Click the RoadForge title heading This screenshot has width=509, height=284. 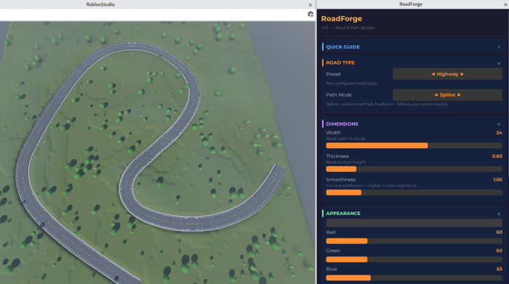(342, 19)
